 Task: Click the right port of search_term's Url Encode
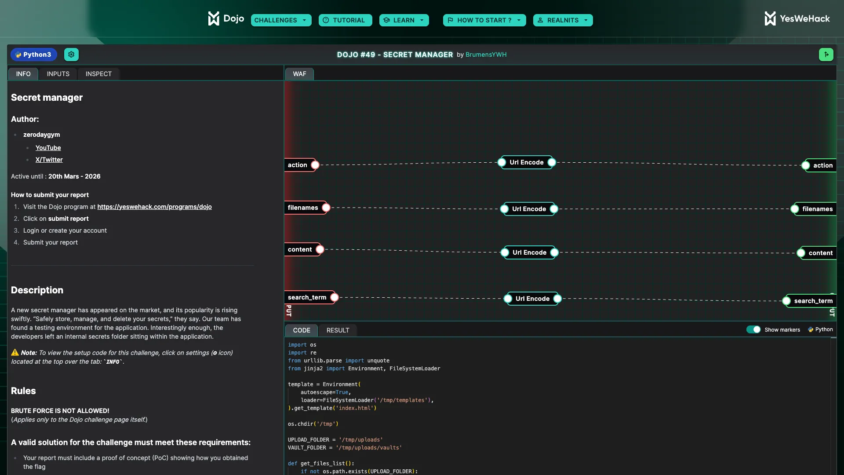557,299
